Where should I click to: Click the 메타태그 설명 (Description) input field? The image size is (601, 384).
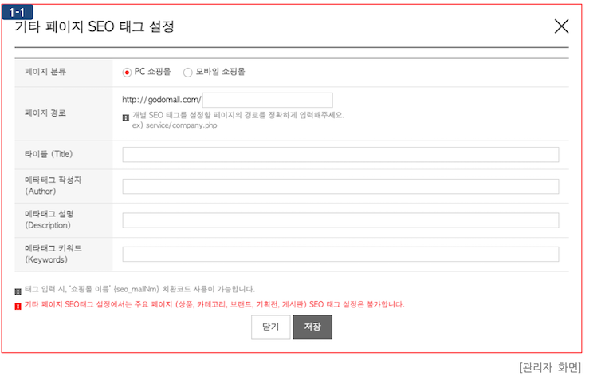click(340, 220)
